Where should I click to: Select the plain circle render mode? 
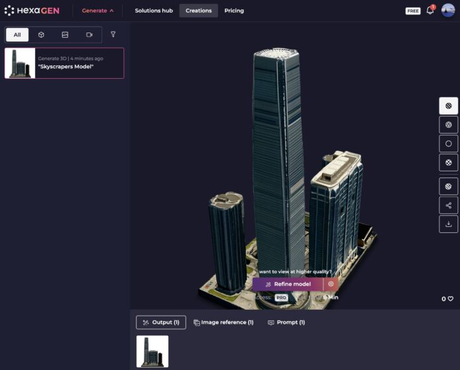pyautogui.click(x=449, y=144)
